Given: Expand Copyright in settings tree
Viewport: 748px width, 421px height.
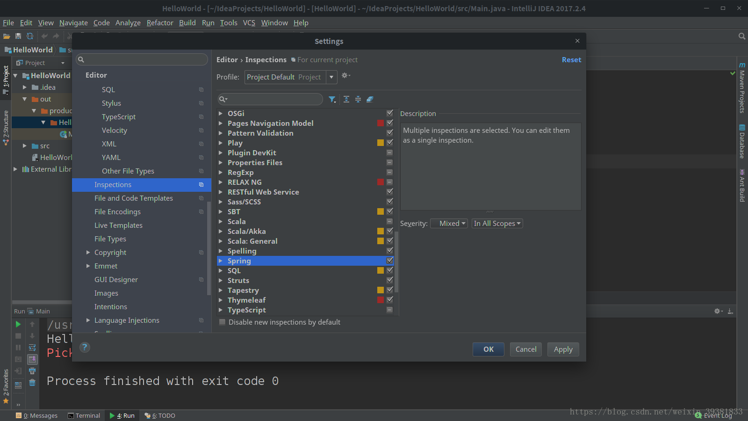Looking at the screenshot, I should pos(88,252).
